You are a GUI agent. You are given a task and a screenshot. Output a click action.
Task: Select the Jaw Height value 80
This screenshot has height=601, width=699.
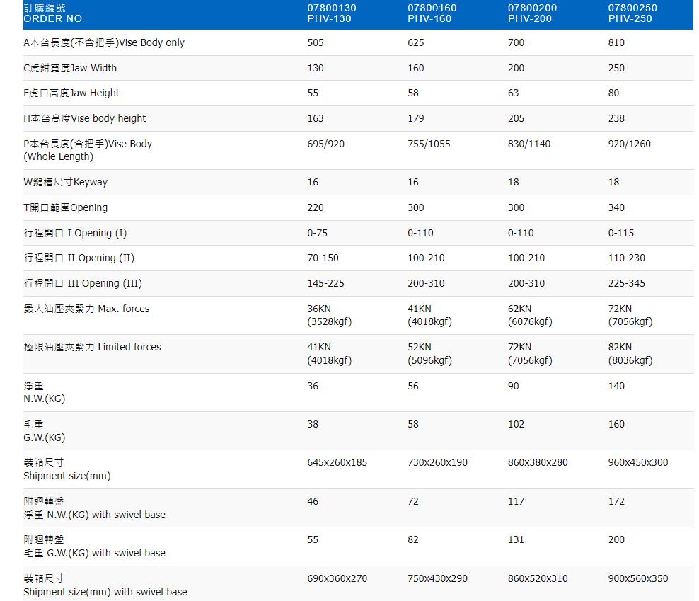[x=613, y=93]
